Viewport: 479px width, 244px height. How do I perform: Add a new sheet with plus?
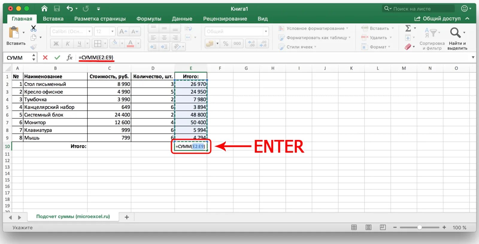[x=127, y=217]
